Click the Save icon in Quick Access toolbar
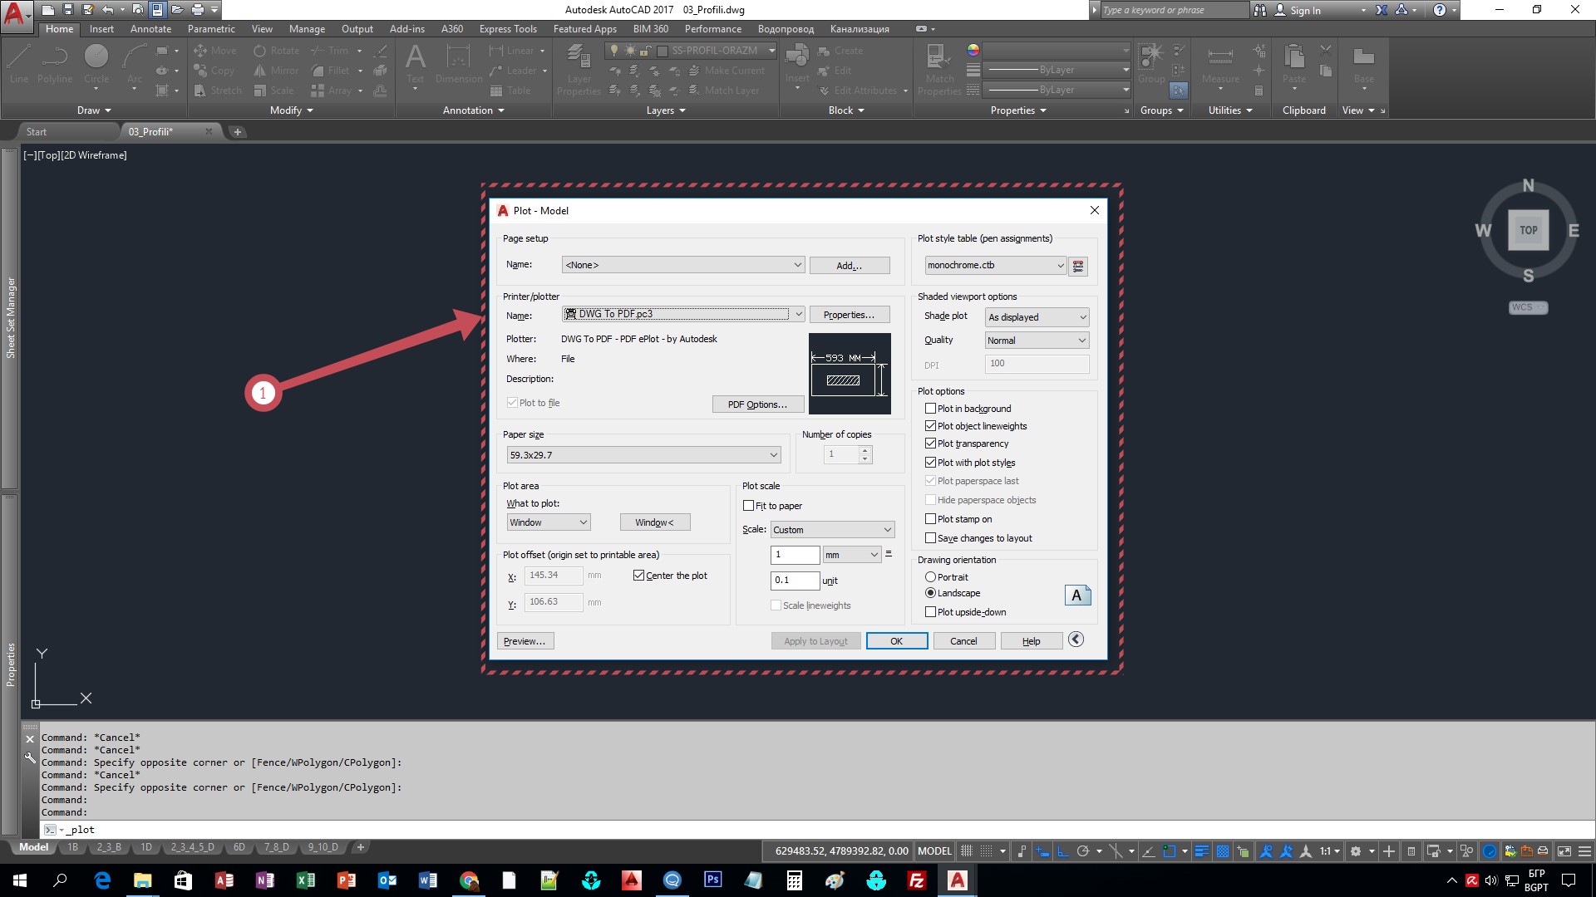Image resolution: width=1596 pixels, height=897 pixels. tap(68, 10)
